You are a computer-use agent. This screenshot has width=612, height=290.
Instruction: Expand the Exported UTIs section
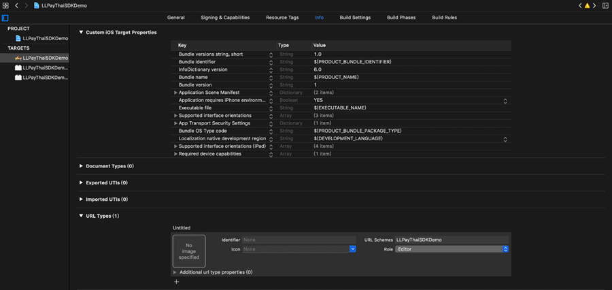click(x=81, y=182)
